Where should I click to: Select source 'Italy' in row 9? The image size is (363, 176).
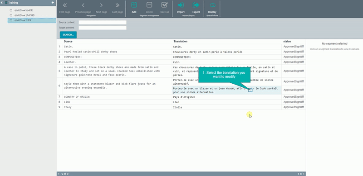click(68, 107)
